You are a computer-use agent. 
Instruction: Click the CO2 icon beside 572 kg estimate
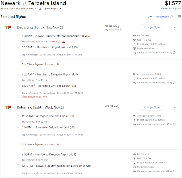[x=135, y=53]
